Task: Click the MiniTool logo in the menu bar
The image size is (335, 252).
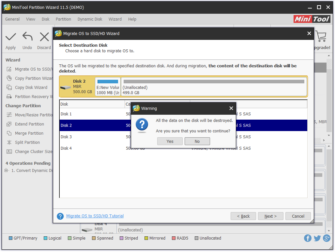Action: tap(312, 19)
